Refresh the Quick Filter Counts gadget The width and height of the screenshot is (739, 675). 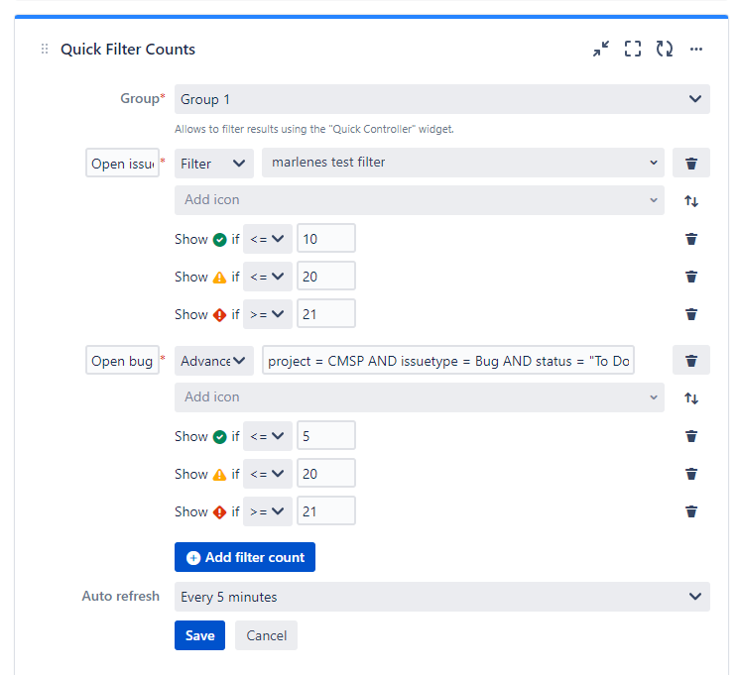[665, 49]
